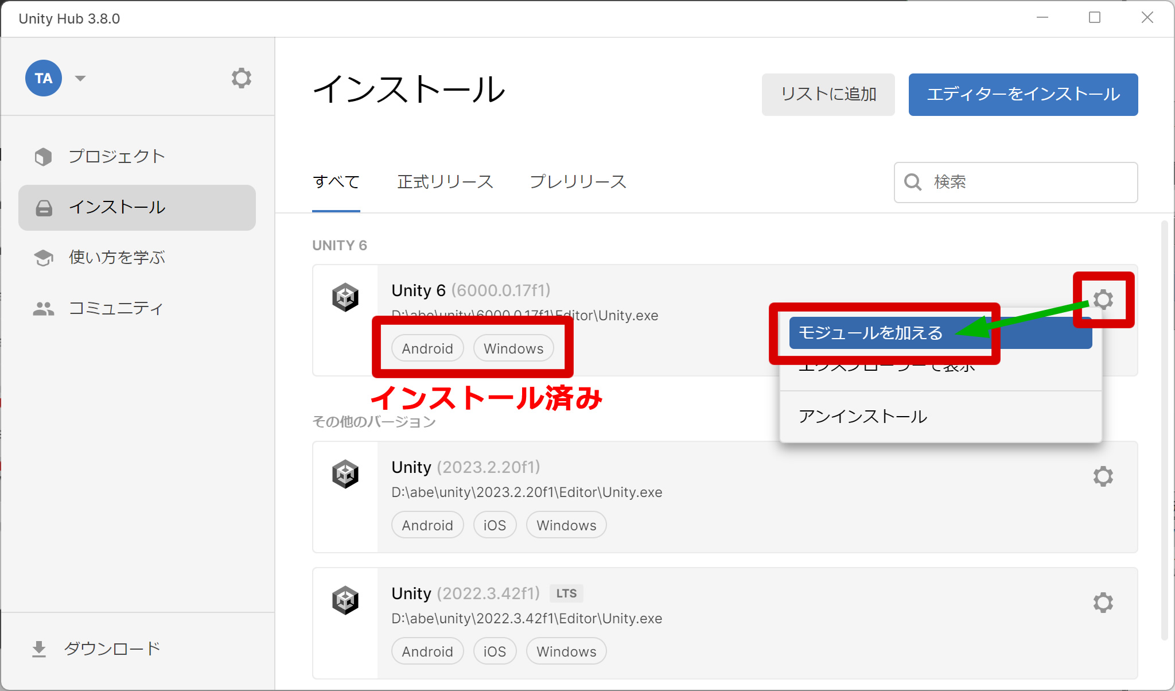Click Android tag under Unity 2023.2.20f1
The image size is (1175, 691).
coord(427,525)
